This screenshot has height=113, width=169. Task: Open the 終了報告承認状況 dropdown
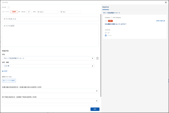point(50,101)
